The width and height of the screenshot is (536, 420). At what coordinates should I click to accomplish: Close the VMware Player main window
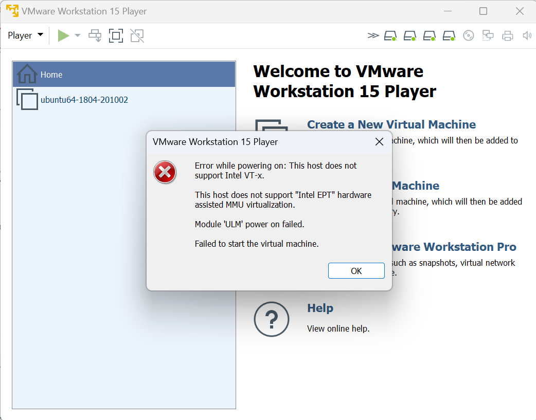click(520, 11)
